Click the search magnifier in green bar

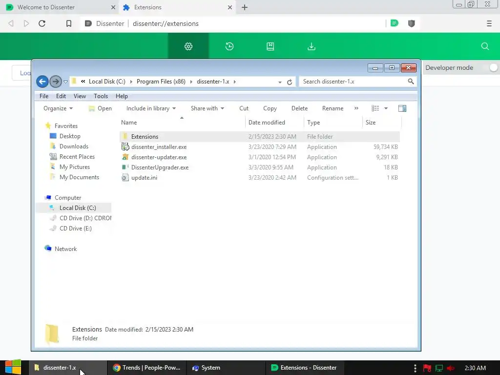[x=485, y=46]
